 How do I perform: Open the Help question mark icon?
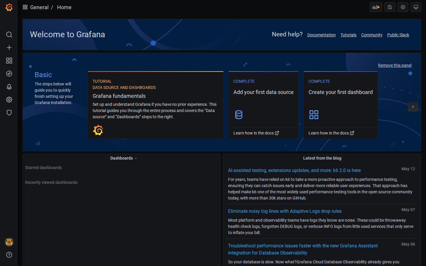point(9,255)
